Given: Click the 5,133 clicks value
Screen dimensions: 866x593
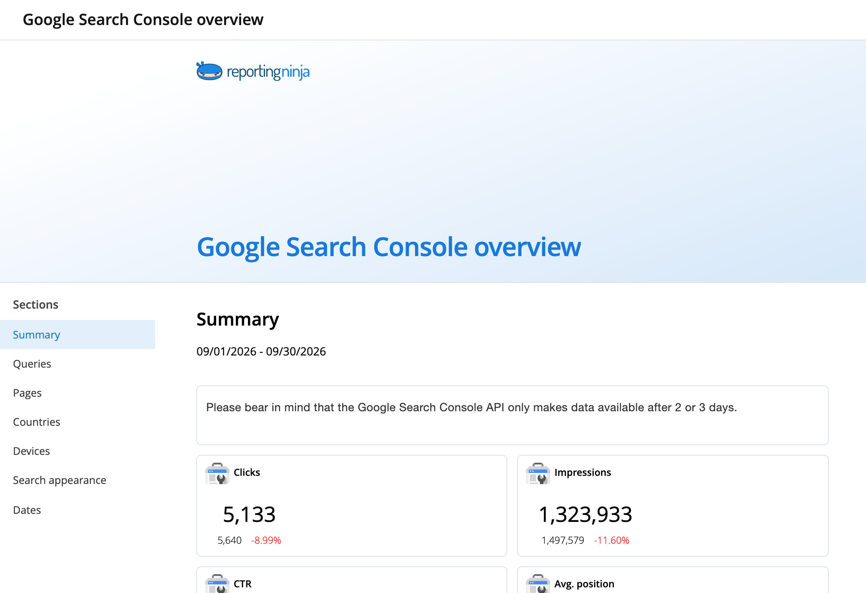Looking at the screenshot, I should coord(249,515).
